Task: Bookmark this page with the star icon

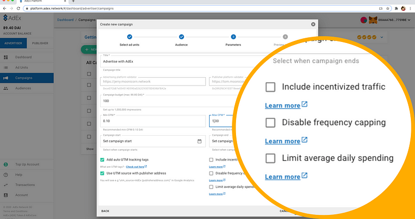Action: point(388,8)
